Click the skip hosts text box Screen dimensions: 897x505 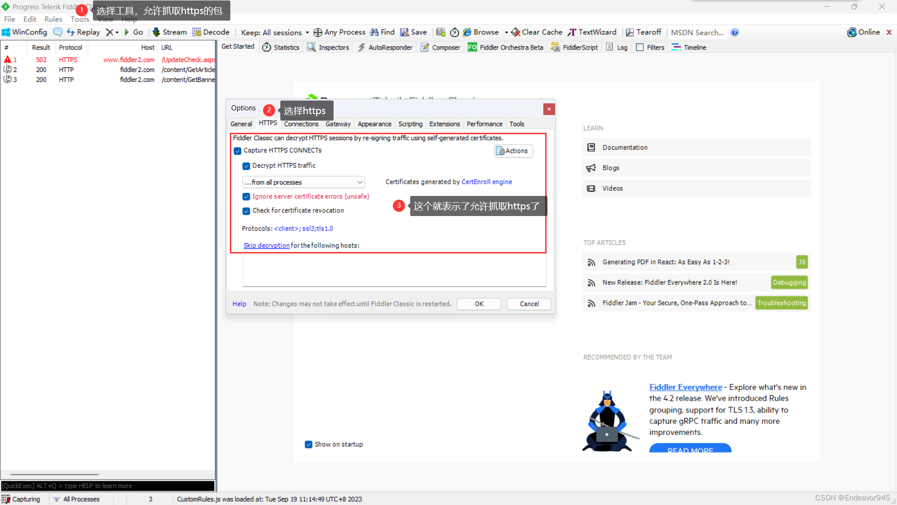(x=394, y=270)
